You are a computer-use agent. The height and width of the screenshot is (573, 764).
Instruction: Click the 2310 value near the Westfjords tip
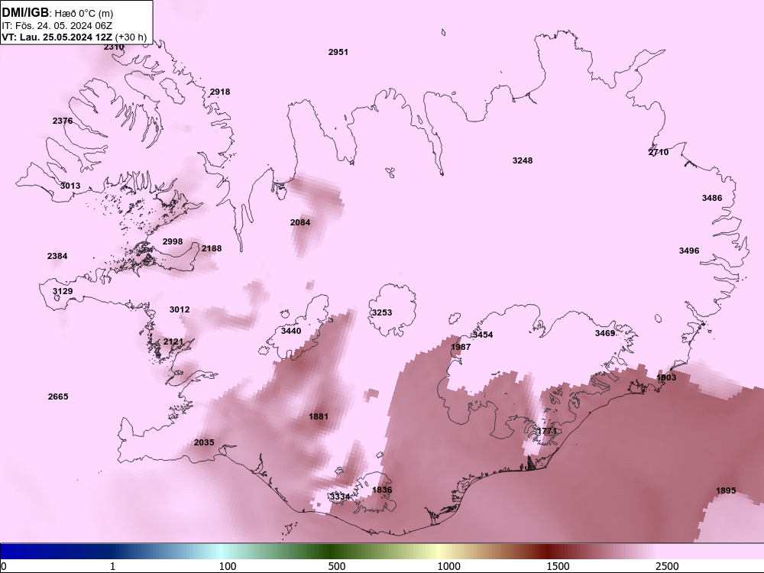point(114,47)
